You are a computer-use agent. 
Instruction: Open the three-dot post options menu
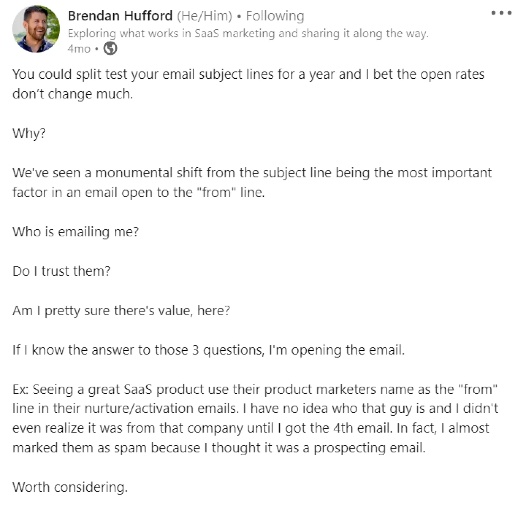[501, 13]
